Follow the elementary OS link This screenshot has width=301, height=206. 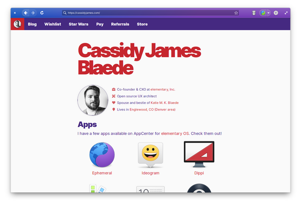(x=175, y=133)
